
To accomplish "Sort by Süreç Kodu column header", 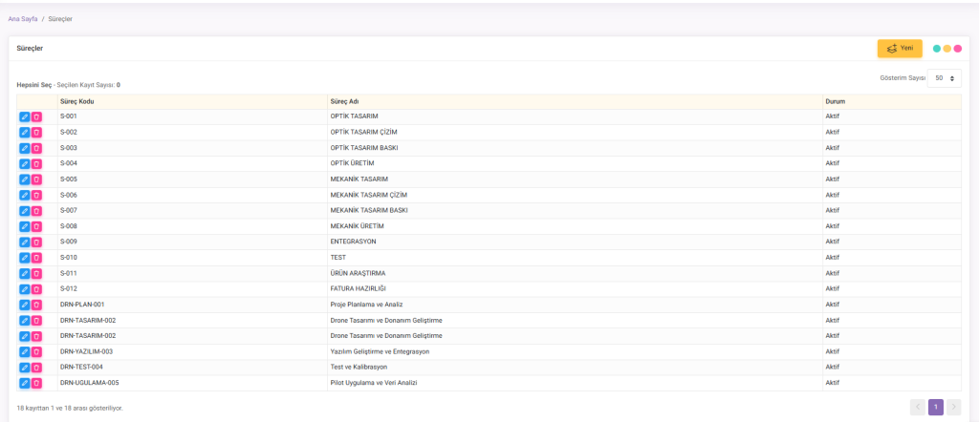I will coord(76,101).
